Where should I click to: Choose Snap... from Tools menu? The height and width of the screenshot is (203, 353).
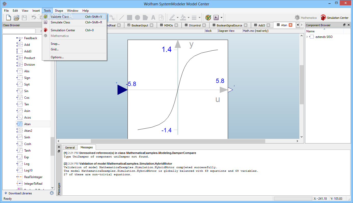(x=74, y=44)
